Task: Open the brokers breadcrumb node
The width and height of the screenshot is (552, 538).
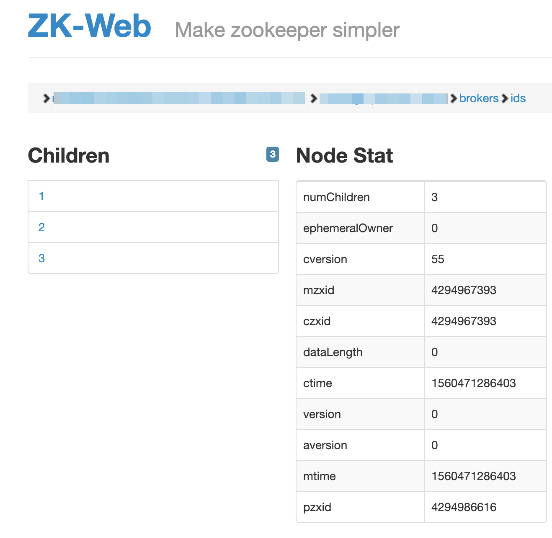Action: (479, 98)
